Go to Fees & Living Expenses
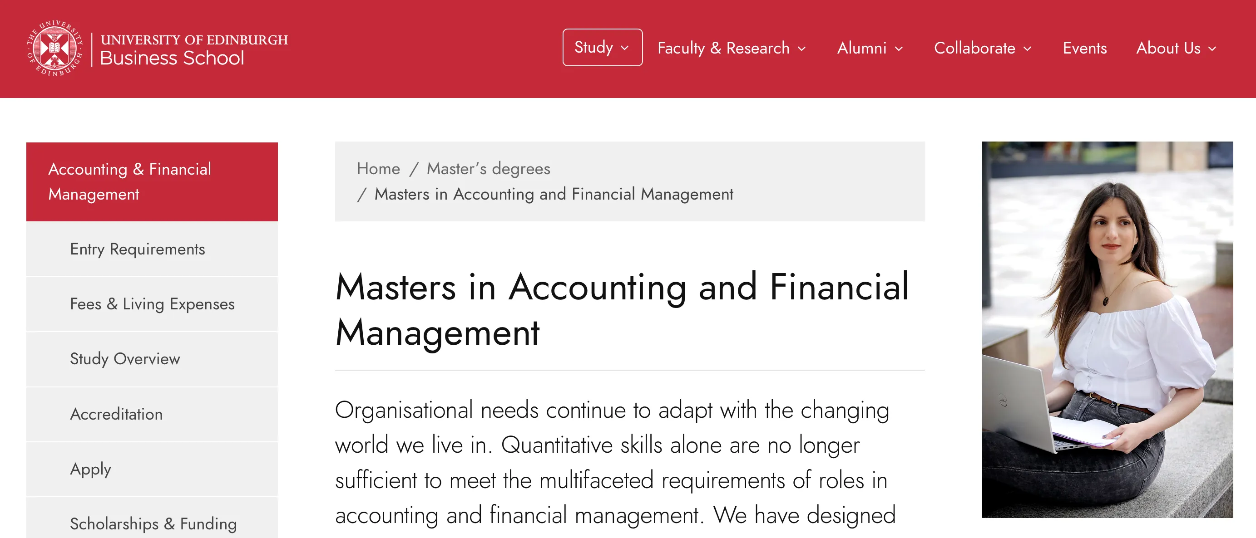This screenshot has height=538, width=1256. 152,304
